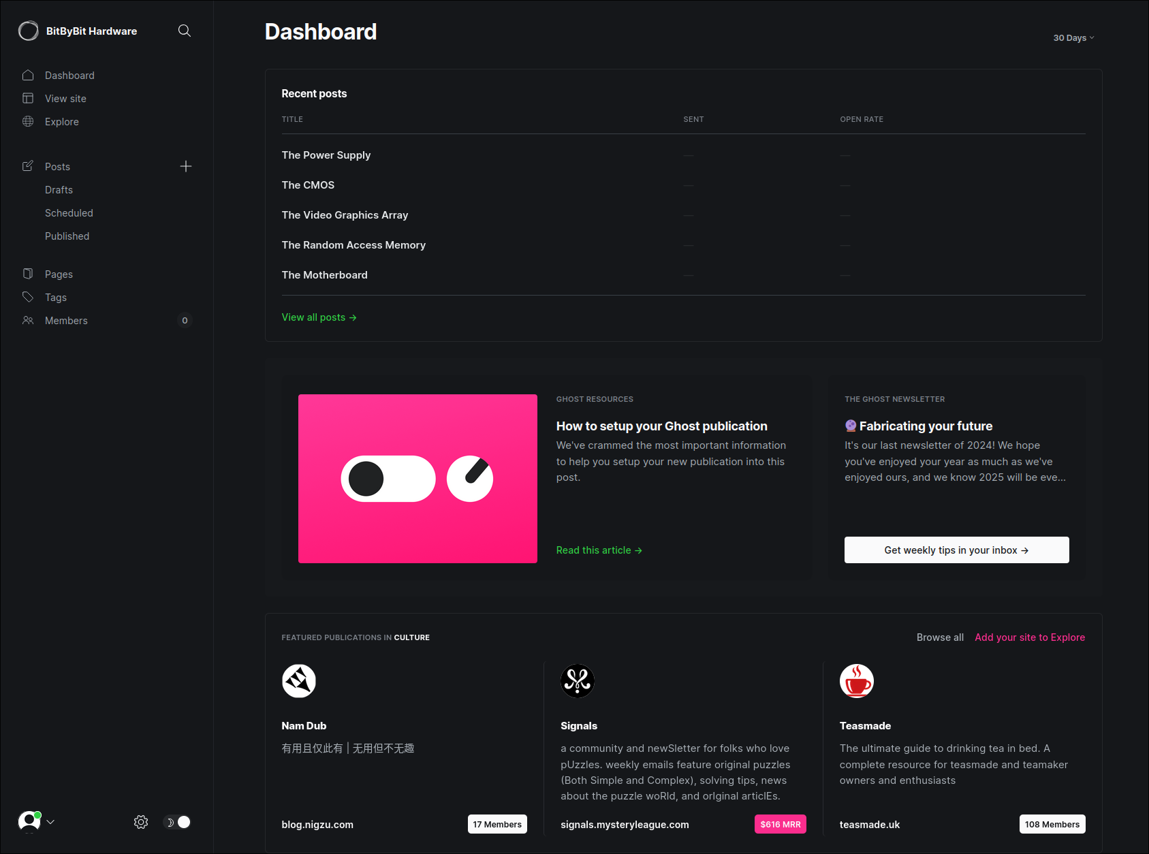Open the search icon in the sidebar

pos(184,31)
